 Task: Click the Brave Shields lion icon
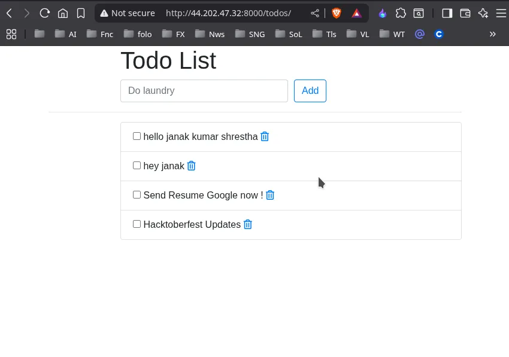(x=337, y=13)
